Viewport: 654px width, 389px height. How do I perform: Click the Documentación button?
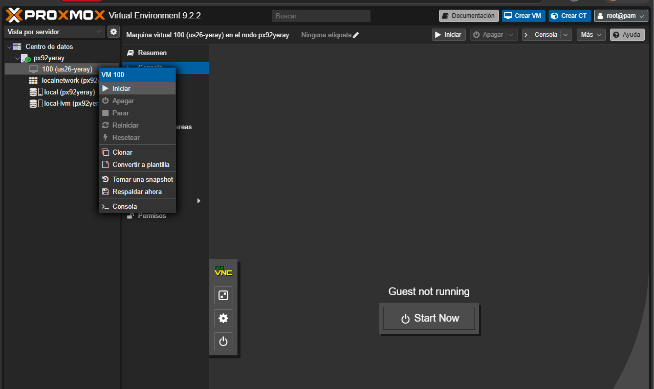coord(469,16)
